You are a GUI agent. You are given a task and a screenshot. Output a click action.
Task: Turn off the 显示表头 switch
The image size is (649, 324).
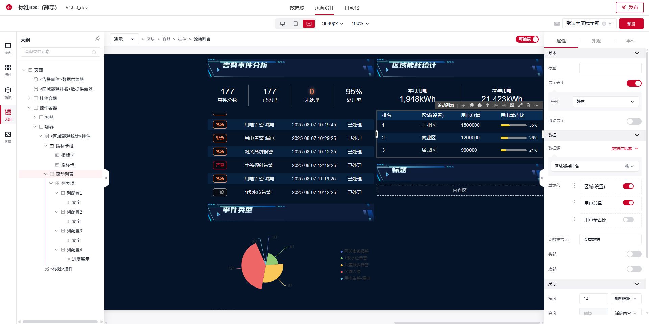point(634,83)
